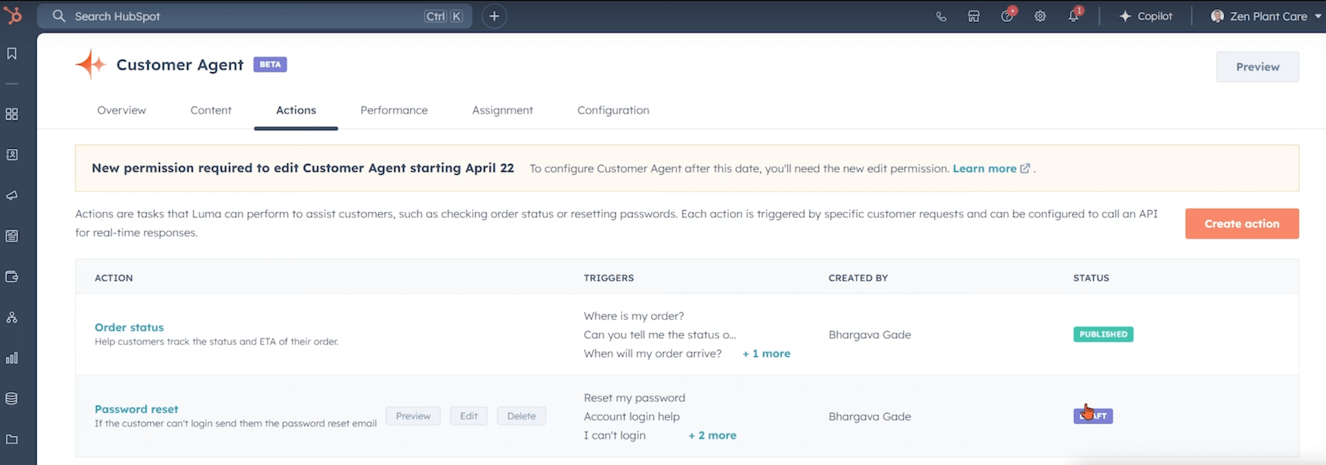
Task: Expand '+ 1 more' triggers for Order status
Action: click(766, 354)
